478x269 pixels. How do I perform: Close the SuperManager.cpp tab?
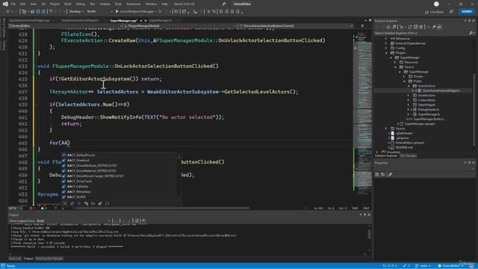[146, 20]
